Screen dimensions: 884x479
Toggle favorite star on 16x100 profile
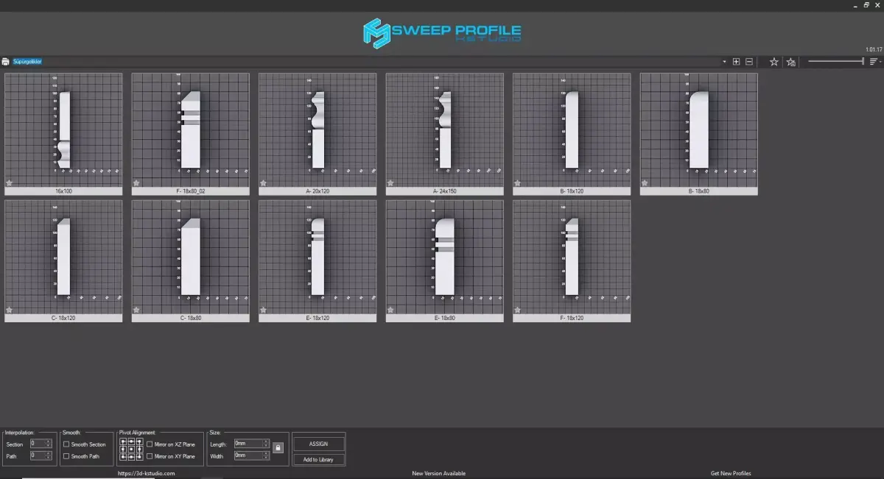(10, 183)
